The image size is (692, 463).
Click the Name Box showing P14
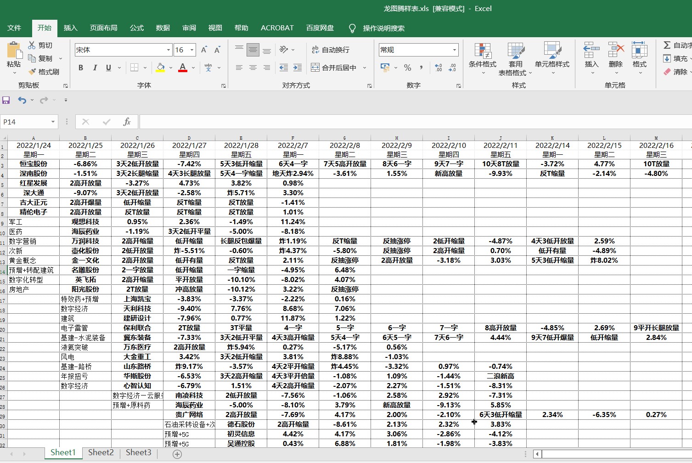(x=29, y=122)
